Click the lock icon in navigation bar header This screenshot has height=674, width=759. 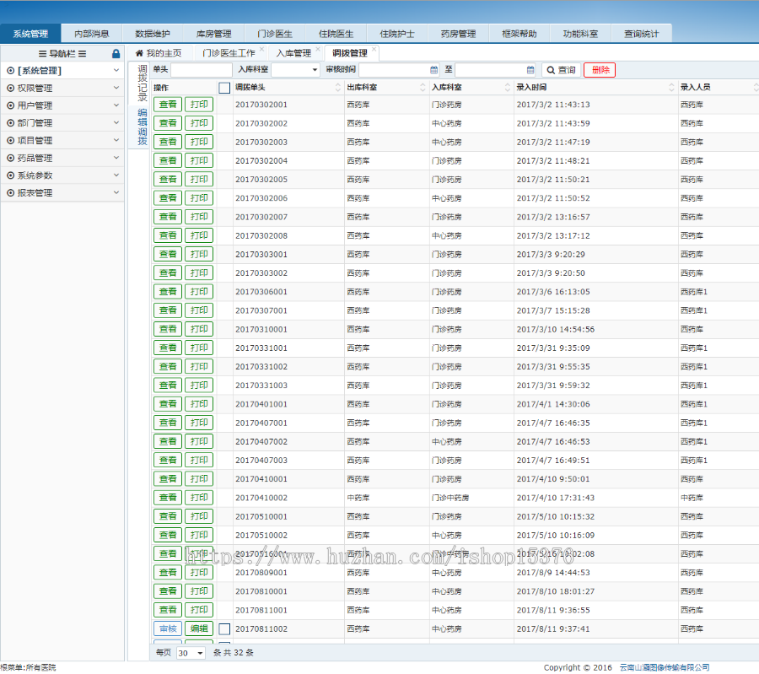(x=116, y=53)
